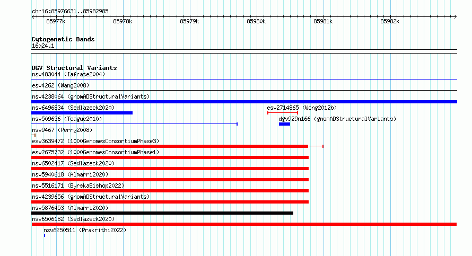Select nsv4238064 (gnomADStructuralVariants) label
Screen dimensions: 472x256
coord(91,96)
